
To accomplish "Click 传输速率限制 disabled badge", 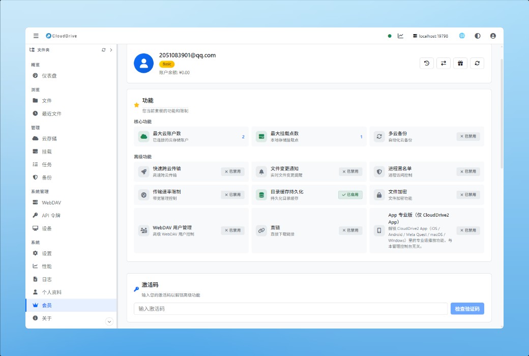I will click(x=233, y=195).
